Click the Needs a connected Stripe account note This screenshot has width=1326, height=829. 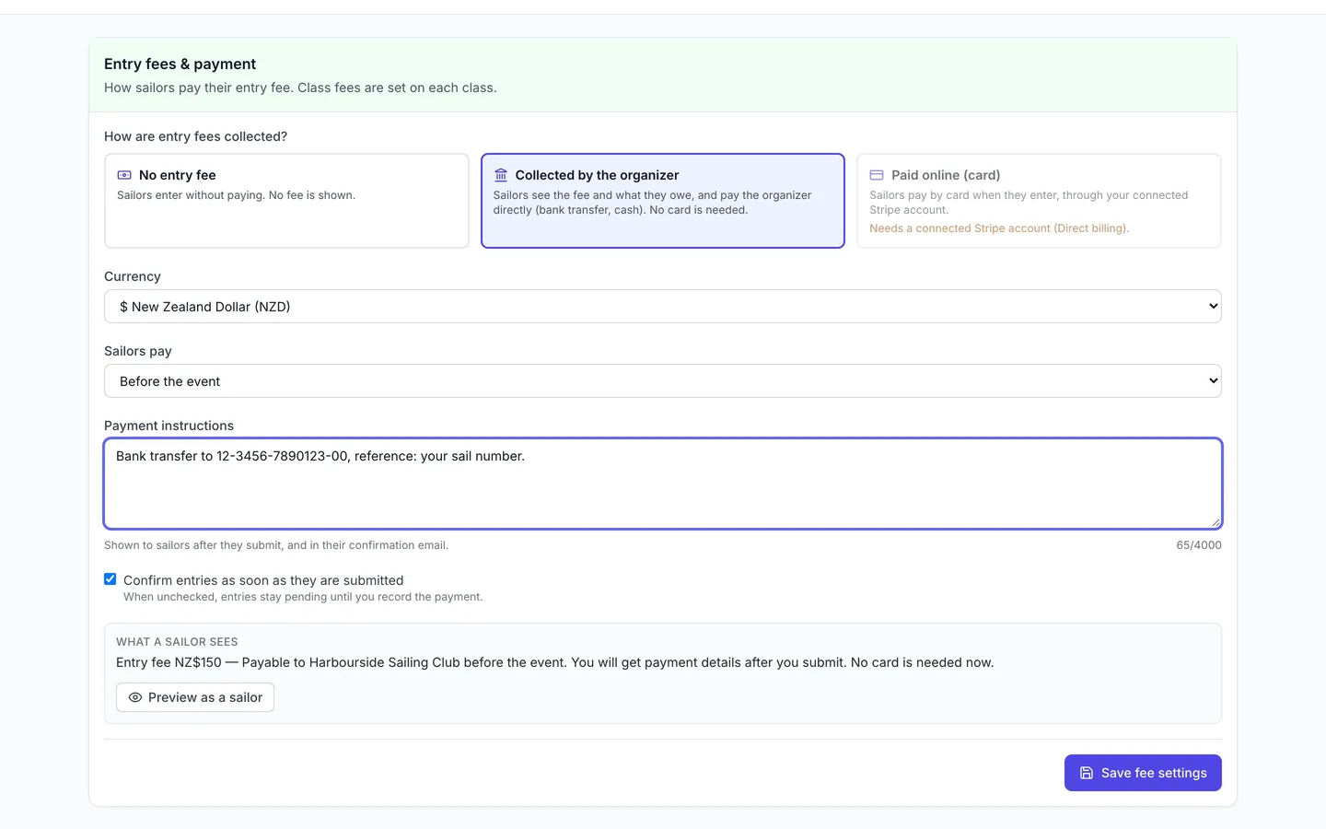point(999,228)
